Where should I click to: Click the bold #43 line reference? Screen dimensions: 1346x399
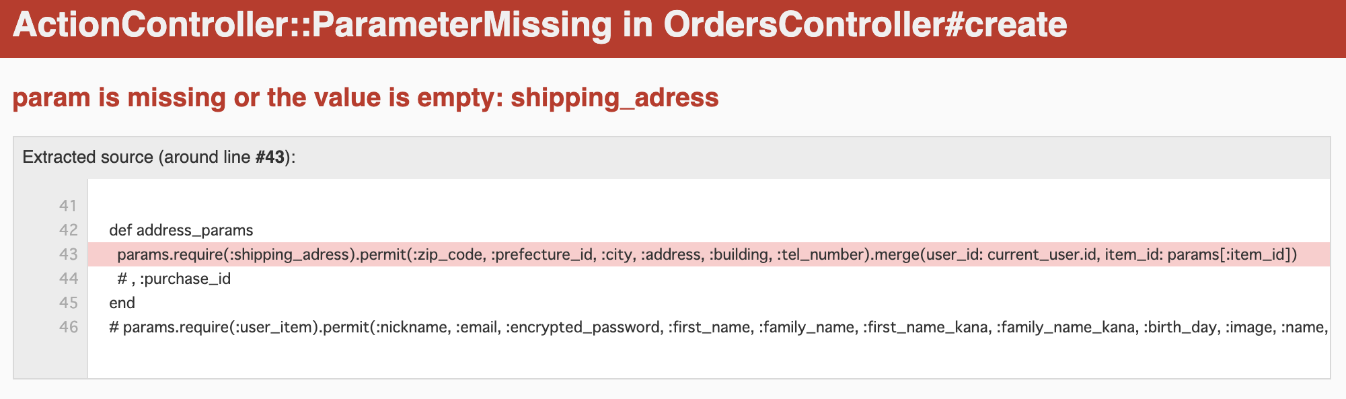tap(270, 157)
